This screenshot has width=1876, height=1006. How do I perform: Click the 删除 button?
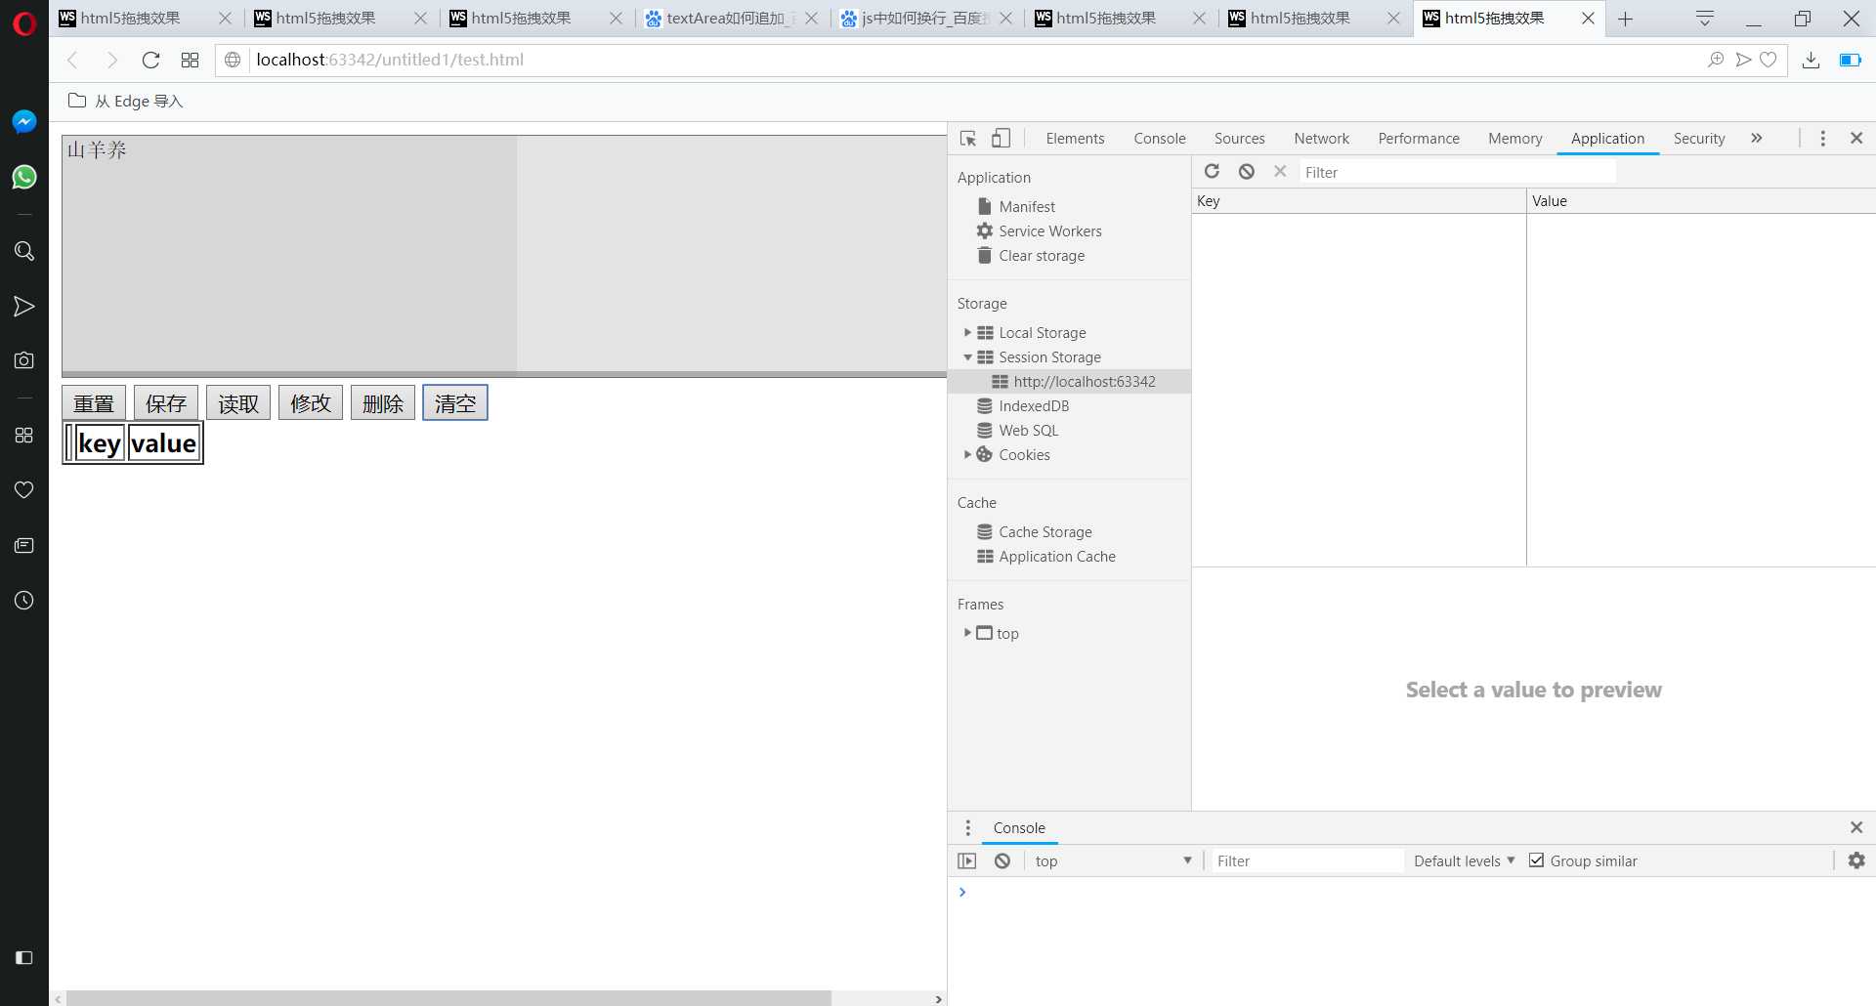point(383,402)
